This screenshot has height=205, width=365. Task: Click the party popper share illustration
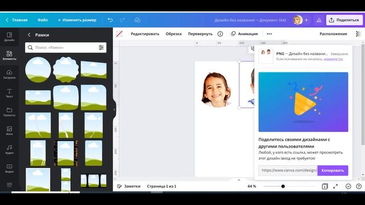[303, 102]
